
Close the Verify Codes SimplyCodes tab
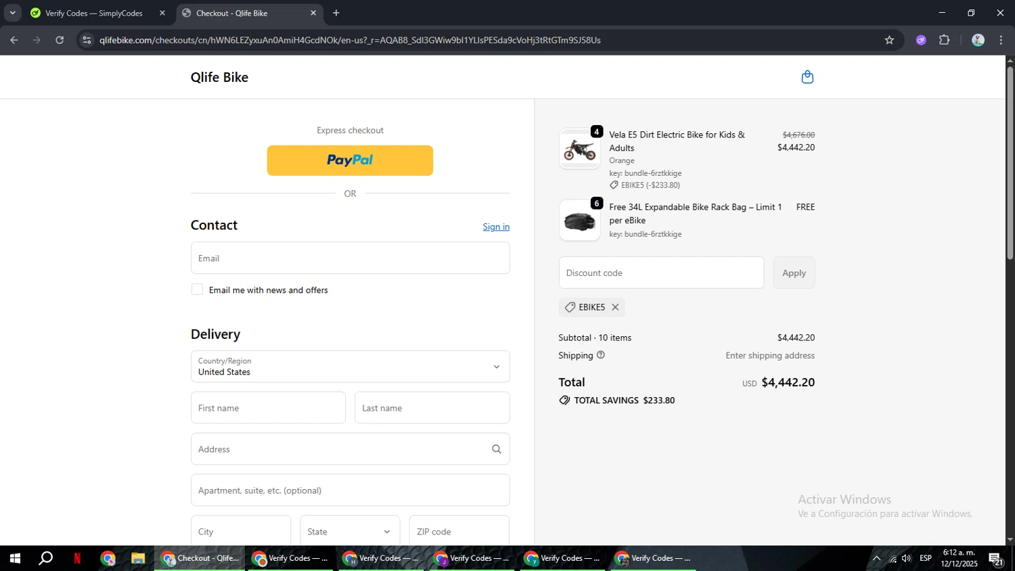[162, 13]
